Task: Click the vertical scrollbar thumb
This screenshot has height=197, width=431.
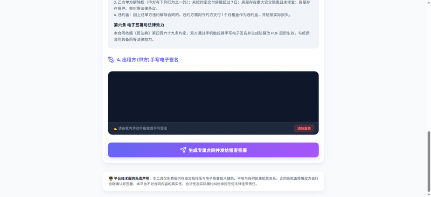Action: click(x=428, y=161)
